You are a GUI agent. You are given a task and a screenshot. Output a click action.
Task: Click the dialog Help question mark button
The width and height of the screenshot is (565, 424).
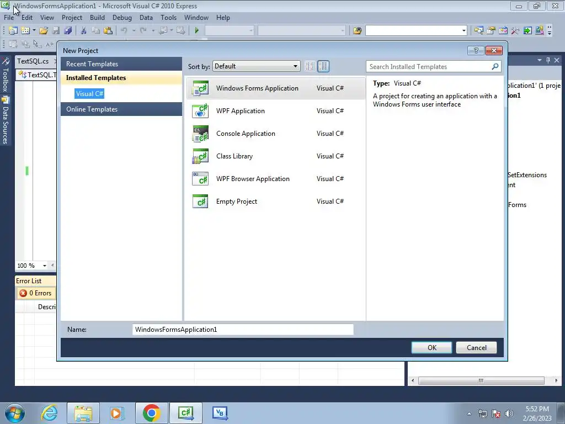pyautogui.click(x=476, y=50)
